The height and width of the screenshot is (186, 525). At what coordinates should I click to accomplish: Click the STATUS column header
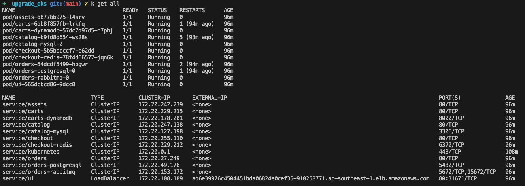157,10
